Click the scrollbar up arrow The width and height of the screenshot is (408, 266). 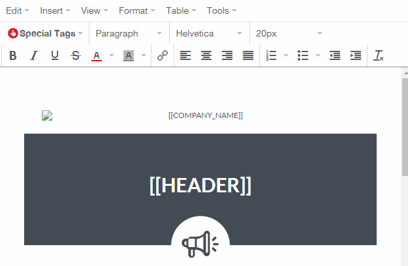(405, 73)
